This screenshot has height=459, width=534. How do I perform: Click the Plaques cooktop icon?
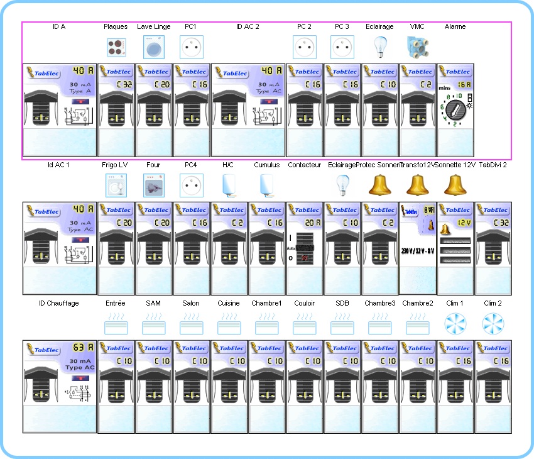(x=116, y=47)
